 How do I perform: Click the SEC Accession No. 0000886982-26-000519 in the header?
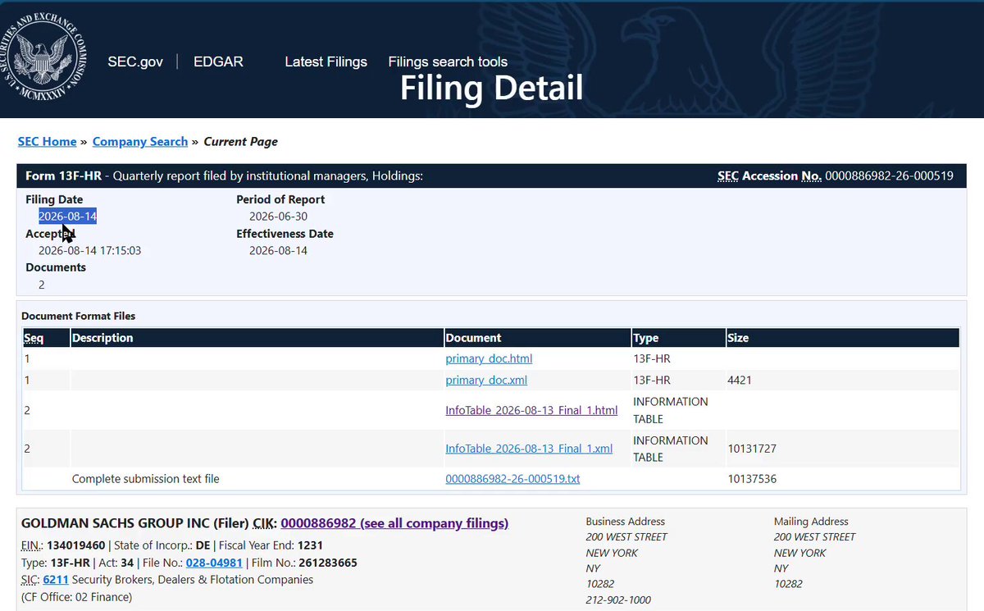click(x=889, y=176)
